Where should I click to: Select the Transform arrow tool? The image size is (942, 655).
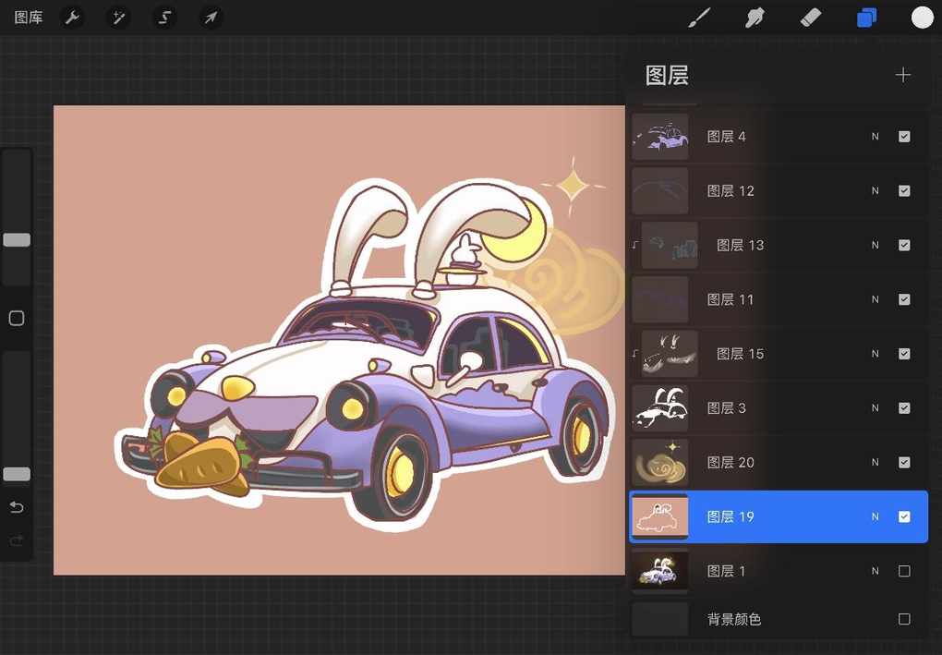click(x=211, y=18)
